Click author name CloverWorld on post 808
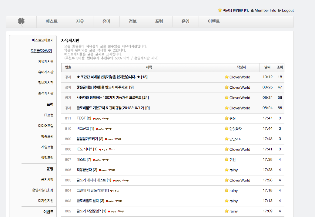The height and width of the screenshot is (217, 315). click(240, 149)
